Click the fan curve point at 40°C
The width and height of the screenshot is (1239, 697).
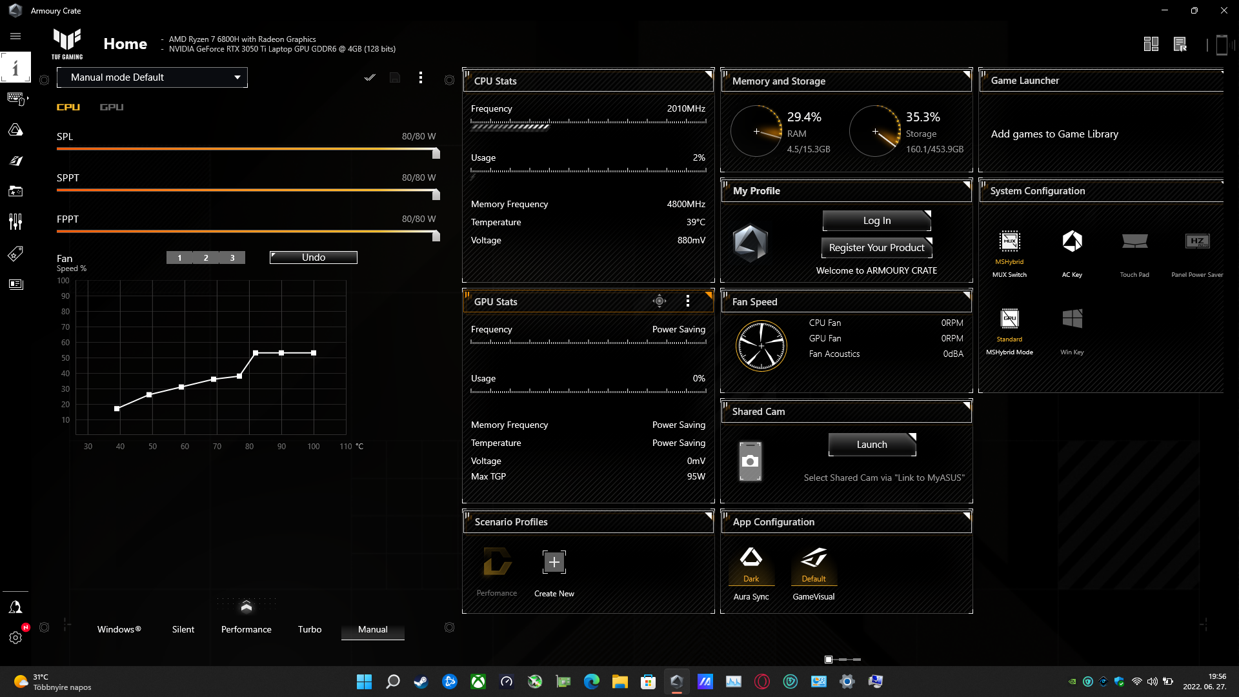click(x=117, y=409)
